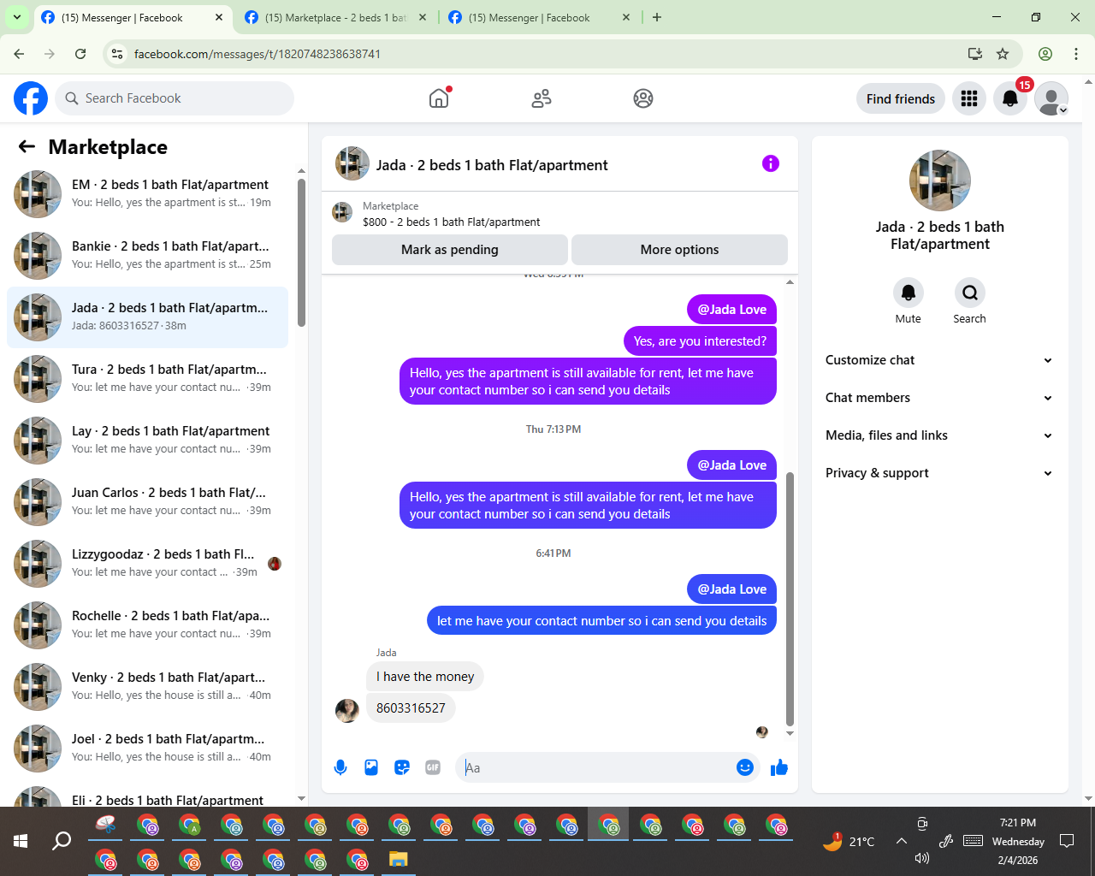The height and width of the screenshot is (876, 1095).
Task: Switch to the Marketplace 2 beds browser tab
Action: click(x=335, y=17)
